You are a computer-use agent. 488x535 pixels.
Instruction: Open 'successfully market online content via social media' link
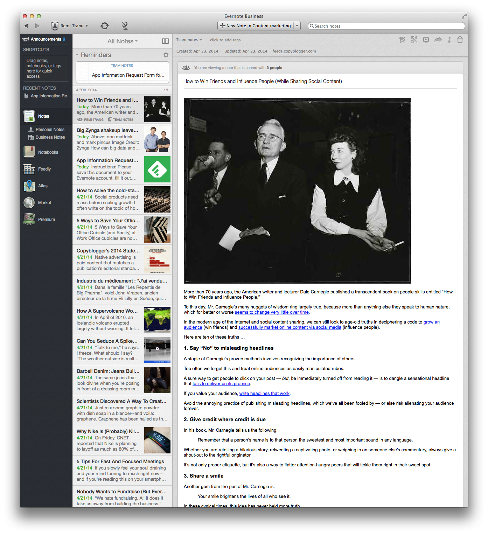pyautogui.click(x=290, y=327)
